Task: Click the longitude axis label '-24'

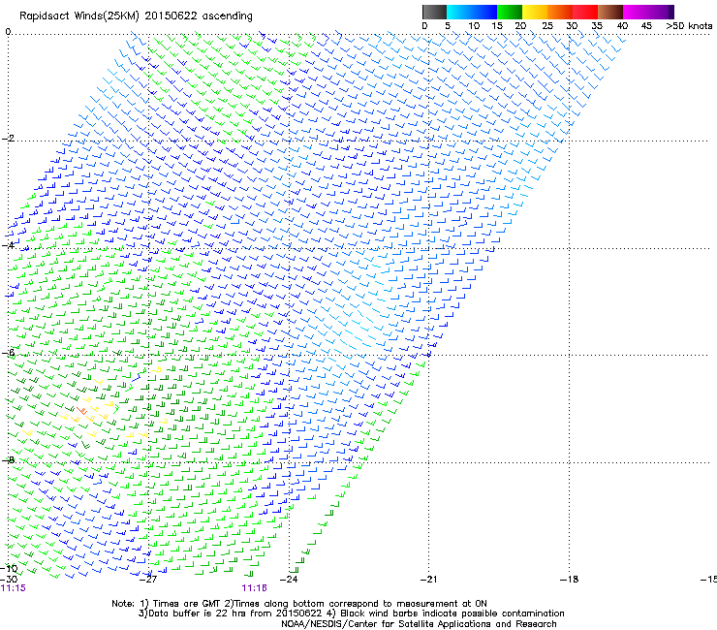Action: [x=289, y=580]
